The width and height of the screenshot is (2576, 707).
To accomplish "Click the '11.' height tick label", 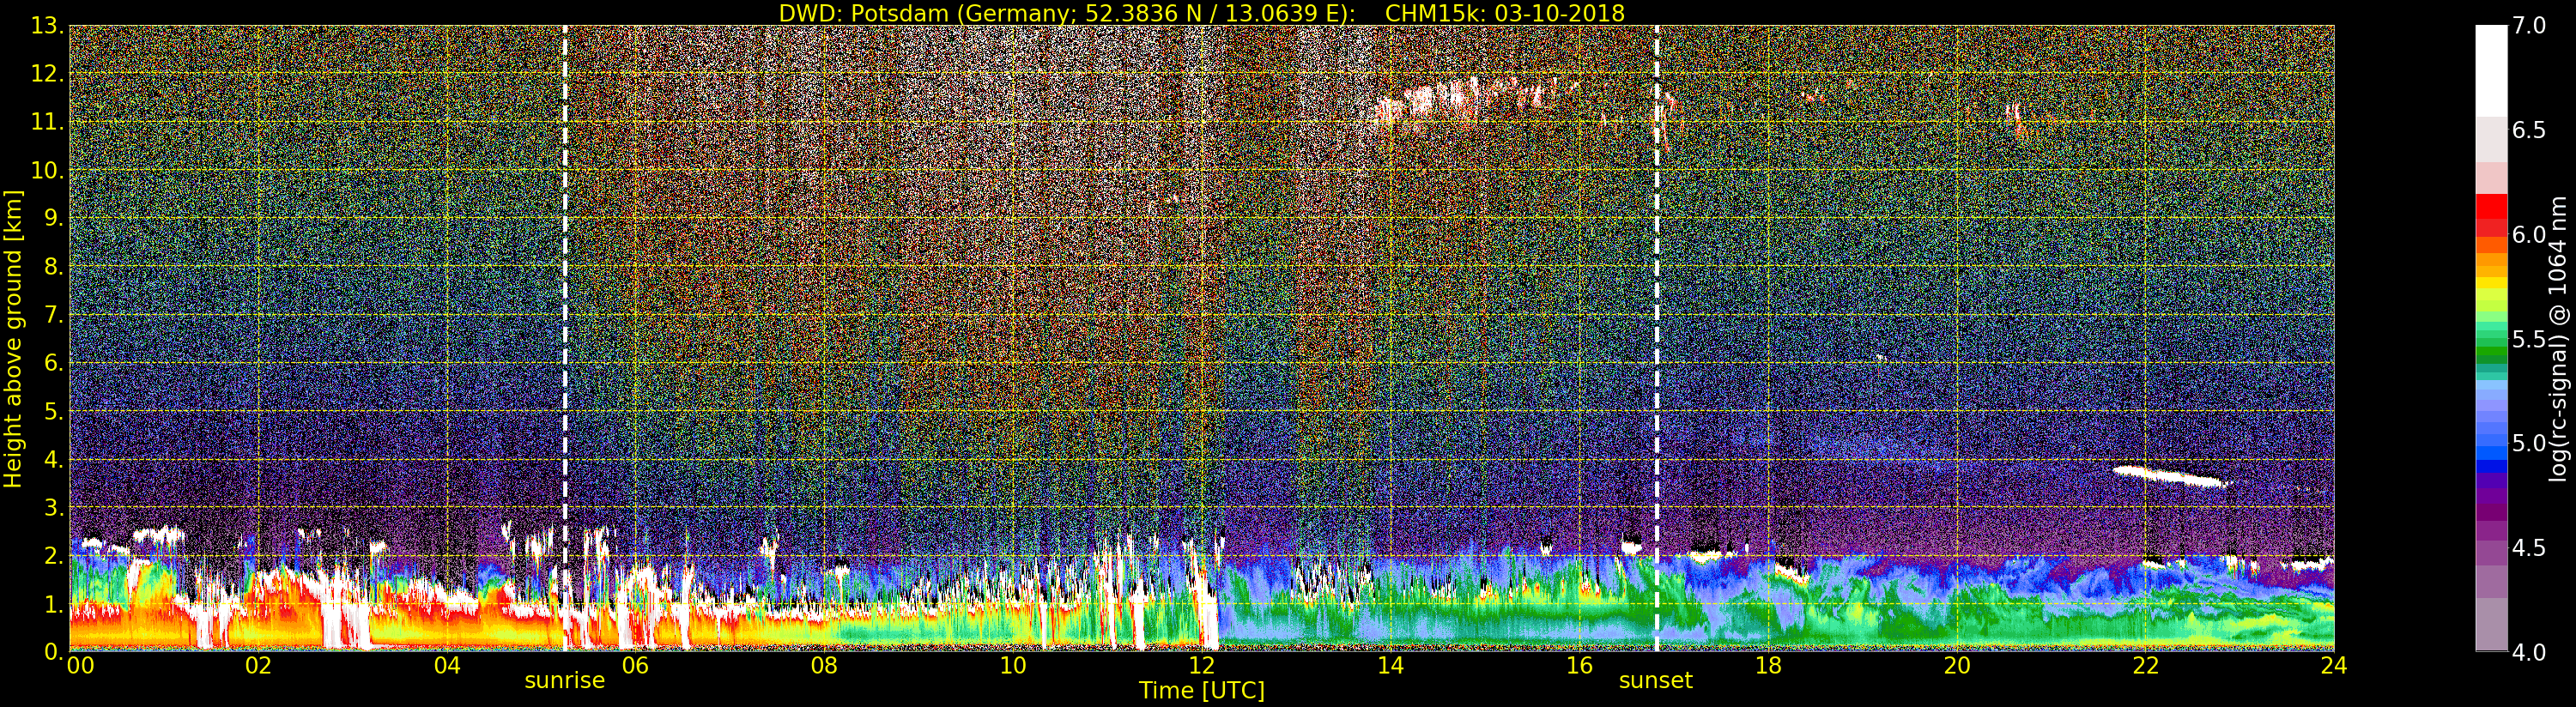I will pos(46,122).
